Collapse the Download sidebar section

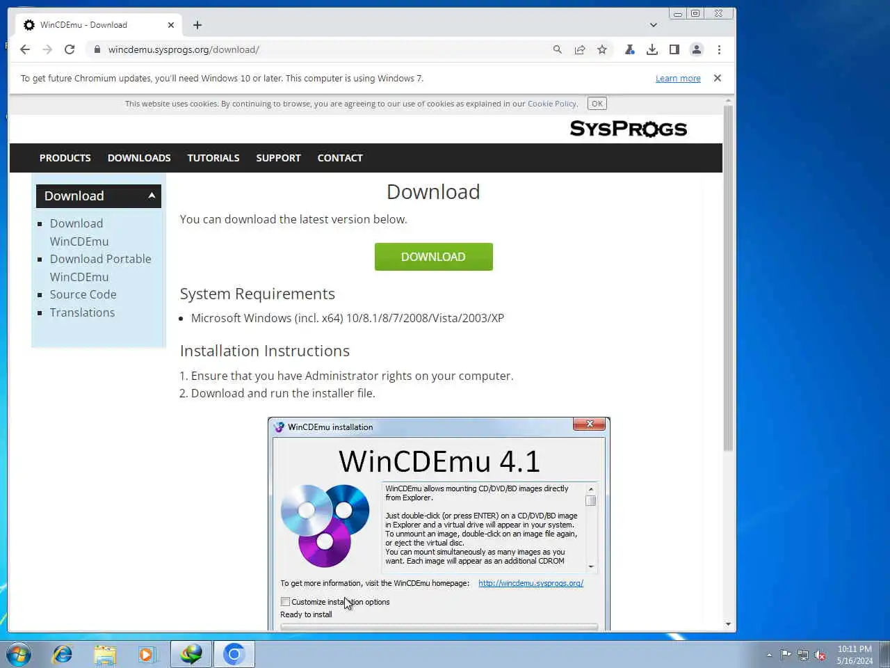(x=99, y=196)
